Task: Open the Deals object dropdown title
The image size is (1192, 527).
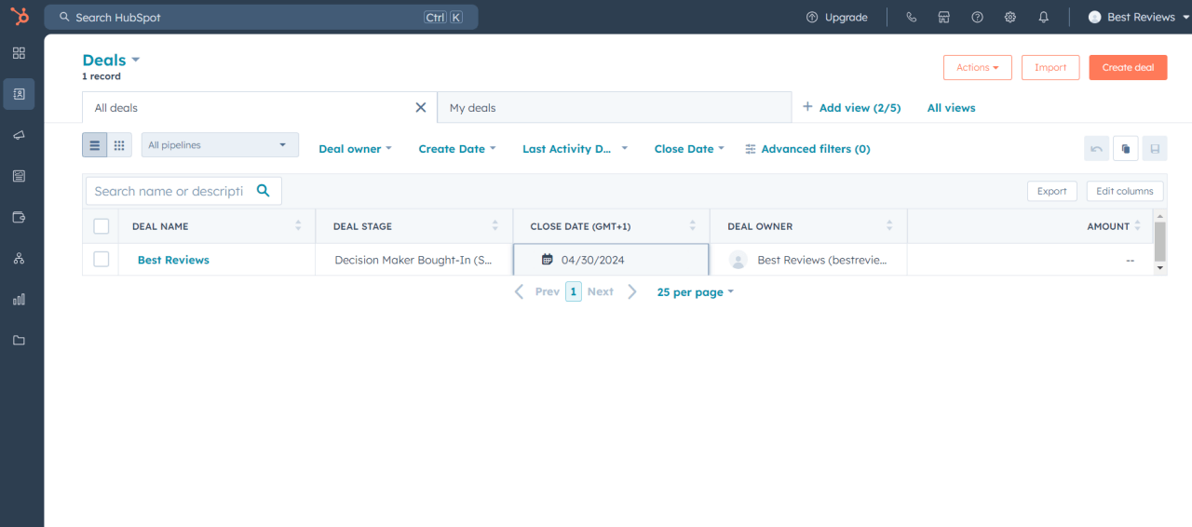Action: point(111,61)
